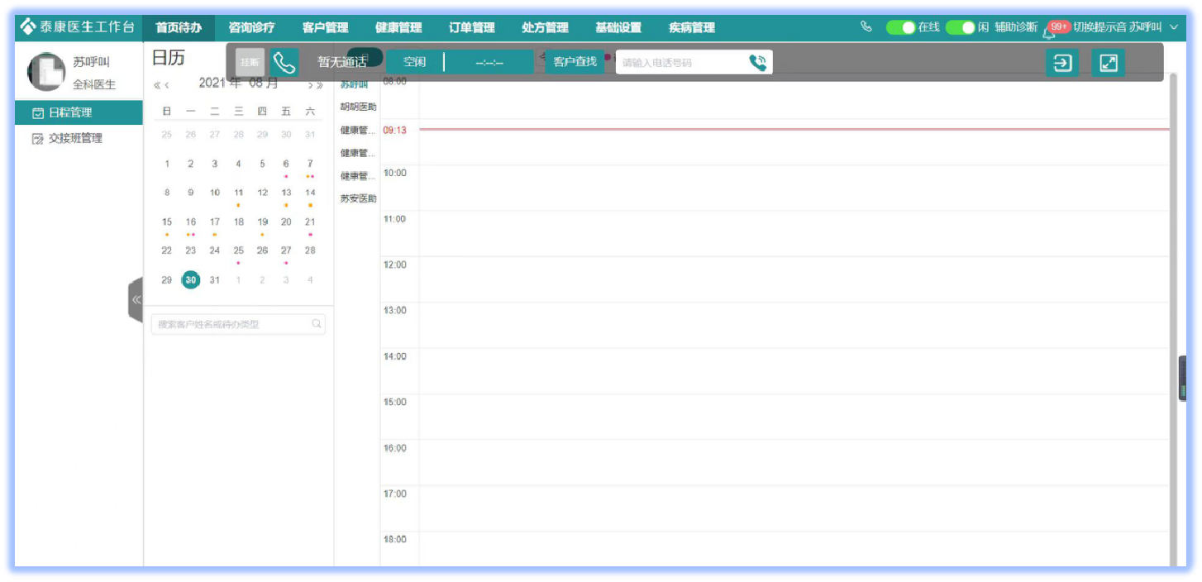The width and height of the screenshot is (1202, 582).
Task: Click the 客户查找 button
Action: (x=575, y=62)
